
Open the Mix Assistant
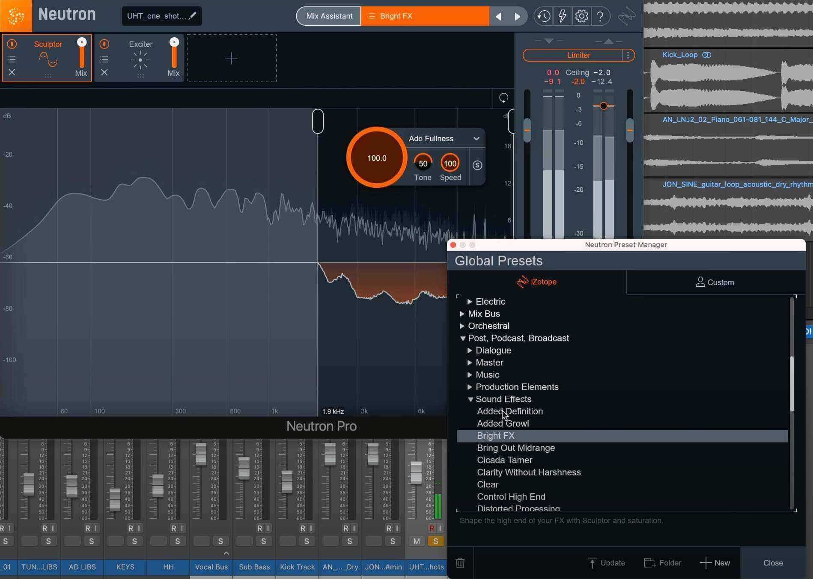(x=329, y=16)
